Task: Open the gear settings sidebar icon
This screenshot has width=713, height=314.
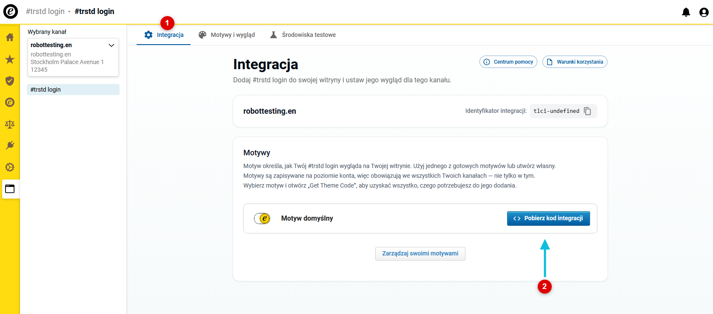Action: (x=10, y=167)
